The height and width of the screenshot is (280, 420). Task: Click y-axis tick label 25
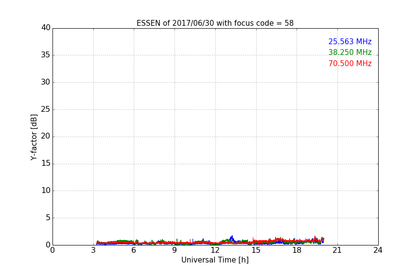tap(46, 109)
